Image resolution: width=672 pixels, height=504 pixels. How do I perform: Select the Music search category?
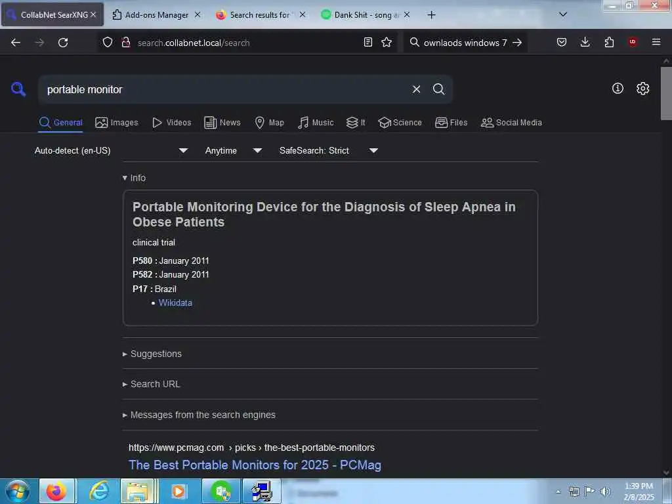point(316,123)
